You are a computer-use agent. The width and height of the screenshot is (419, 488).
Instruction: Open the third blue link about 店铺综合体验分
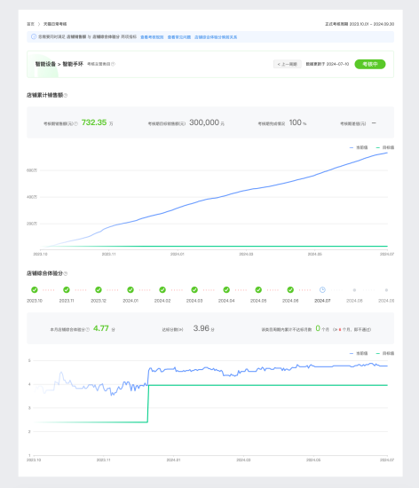216,37
